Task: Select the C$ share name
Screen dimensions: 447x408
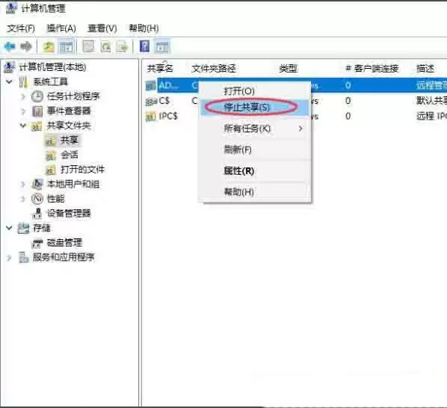Action: click(164, 101)
